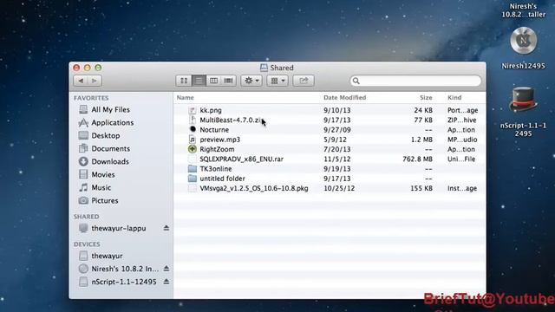Open the Action gear menu
The height and width of the screenshot is (312, 555).
point(251,81)
